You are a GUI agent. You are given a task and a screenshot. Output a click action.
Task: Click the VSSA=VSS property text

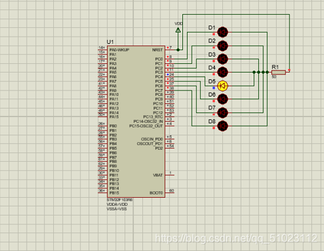[x=116, y=209]
